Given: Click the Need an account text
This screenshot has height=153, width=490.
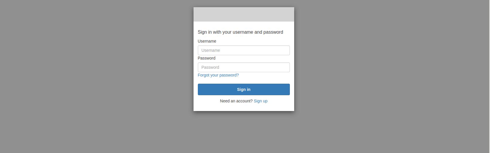Looking at the screenshot, I should (x=236, y=101).
